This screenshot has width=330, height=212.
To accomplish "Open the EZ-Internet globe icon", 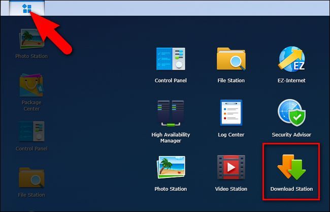I will (291, 59).
